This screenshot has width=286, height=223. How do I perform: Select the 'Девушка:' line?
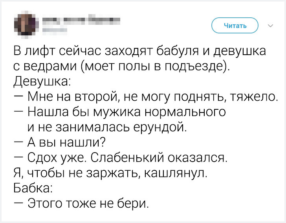coord(42,81)
